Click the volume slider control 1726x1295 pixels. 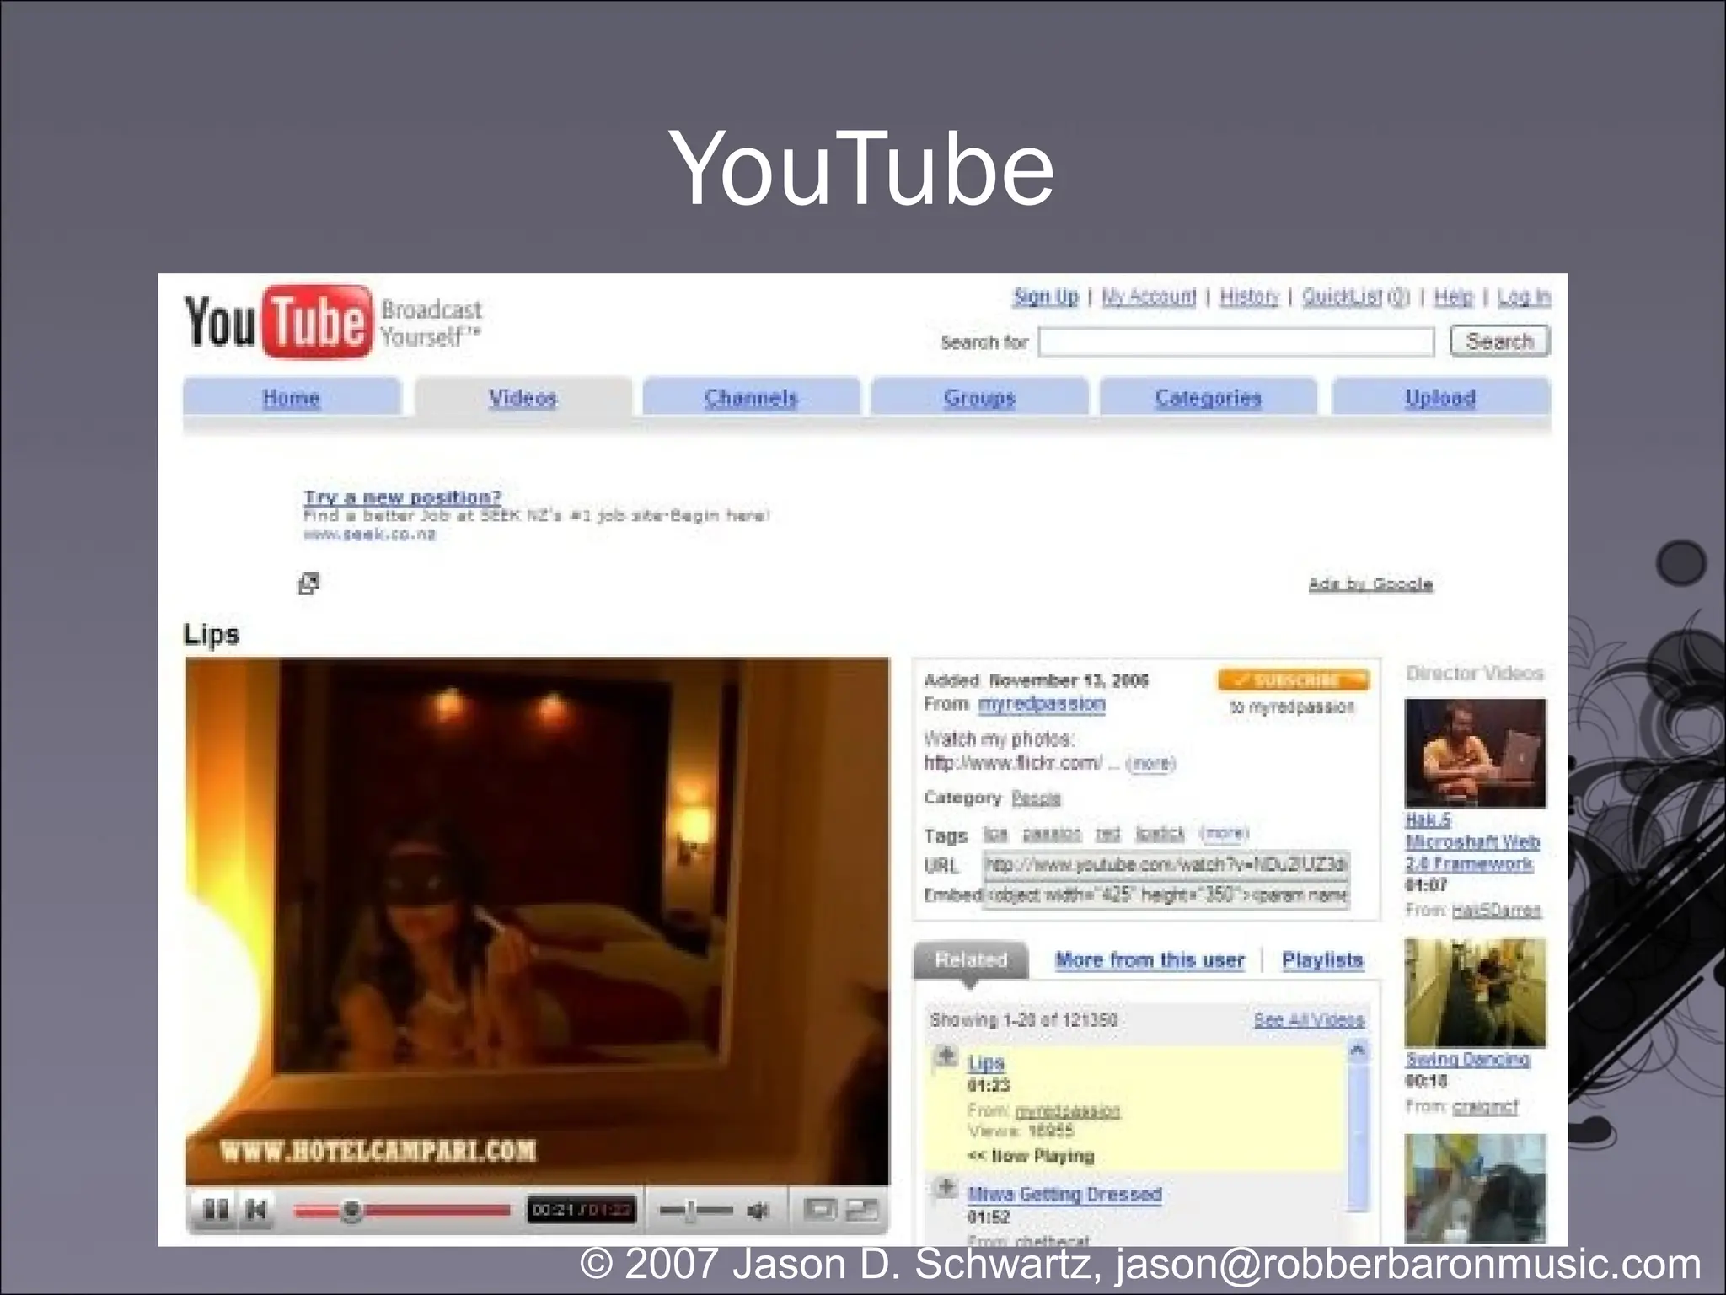(x=695, y=1212)
